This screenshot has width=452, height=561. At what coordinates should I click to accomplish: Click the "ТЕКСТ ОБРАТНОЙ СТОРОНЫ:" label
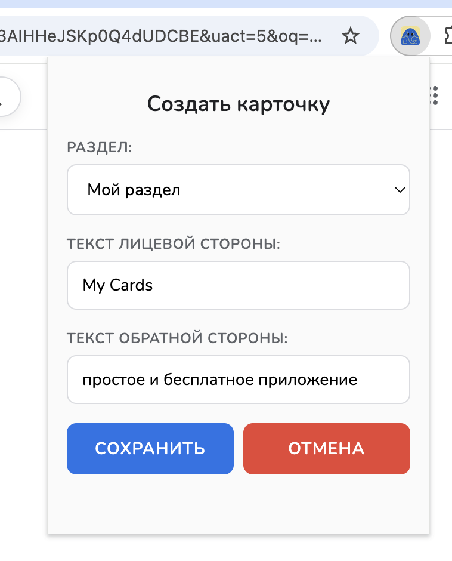tap(178, 338)
